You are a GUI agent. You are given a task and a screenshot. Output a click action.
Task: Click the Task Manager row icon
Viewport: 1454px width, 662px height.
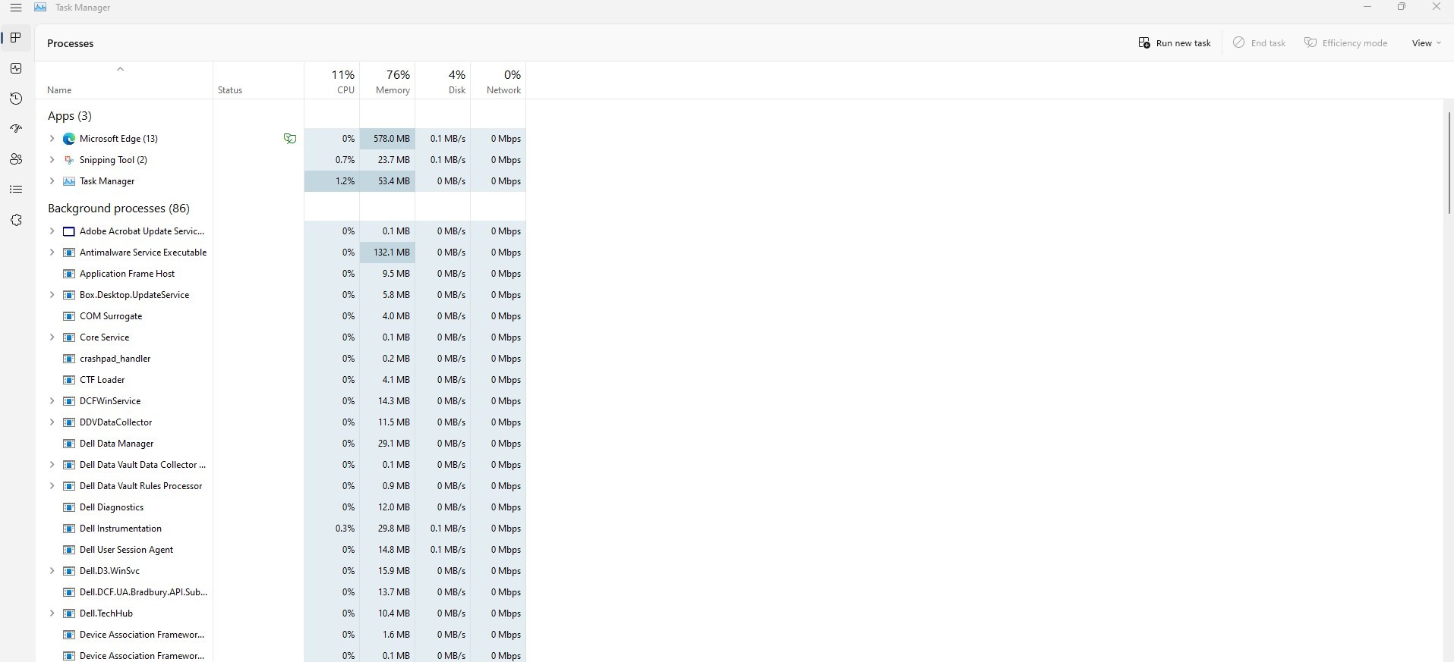coord(69,181)
